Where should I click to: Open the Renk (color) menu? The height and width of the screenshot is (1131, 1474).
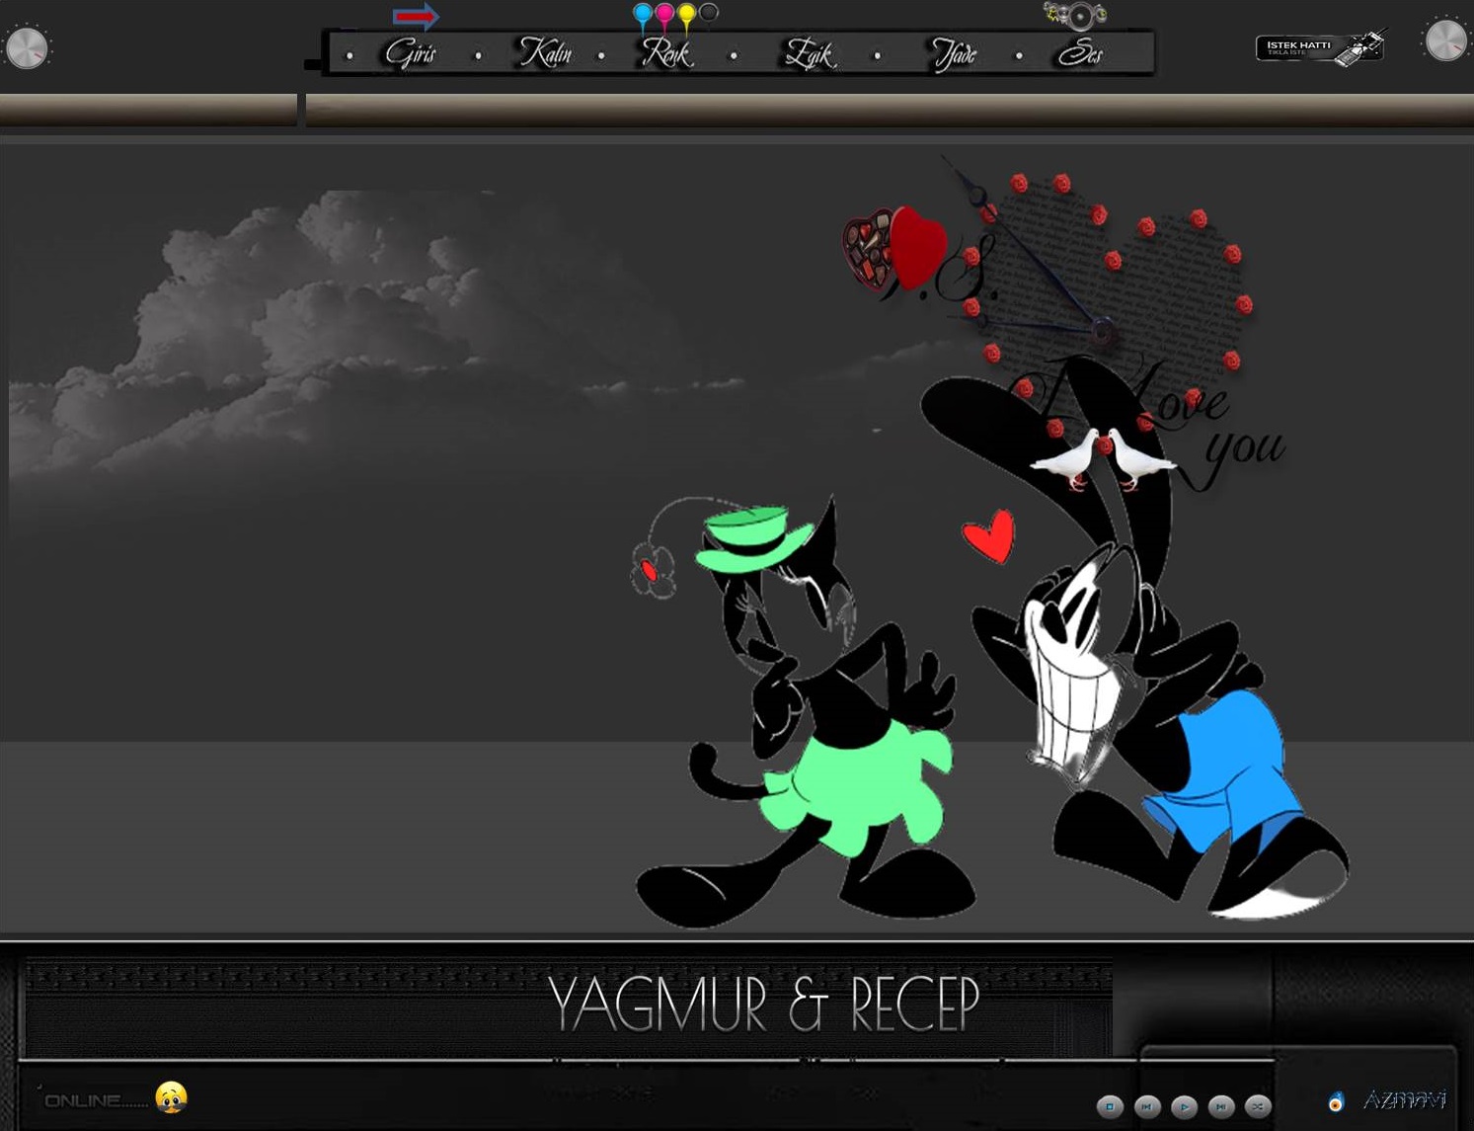click(x=666, y=53)
